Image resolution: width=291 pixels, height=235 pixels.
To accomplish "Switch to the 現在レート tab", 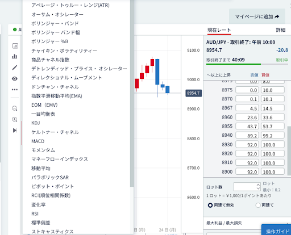I will [219, 30].
